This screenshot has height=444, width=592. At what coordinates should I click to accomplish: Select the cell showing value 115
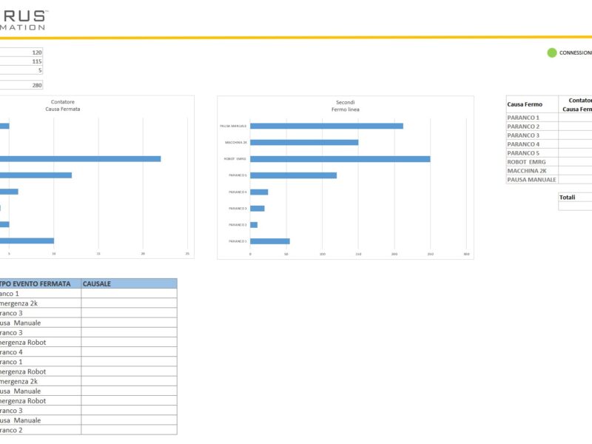(22, 61)
